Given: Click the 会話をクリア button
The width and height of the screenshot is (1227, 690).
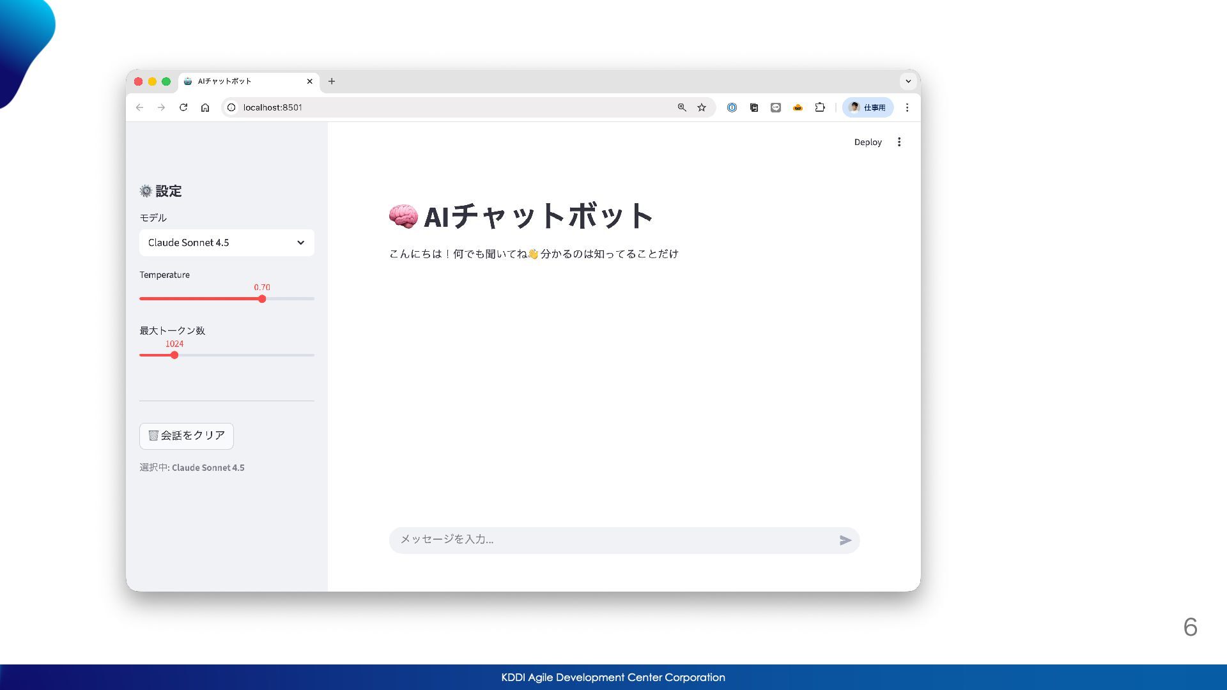Looking at the screenshot, I should (187, 436).
